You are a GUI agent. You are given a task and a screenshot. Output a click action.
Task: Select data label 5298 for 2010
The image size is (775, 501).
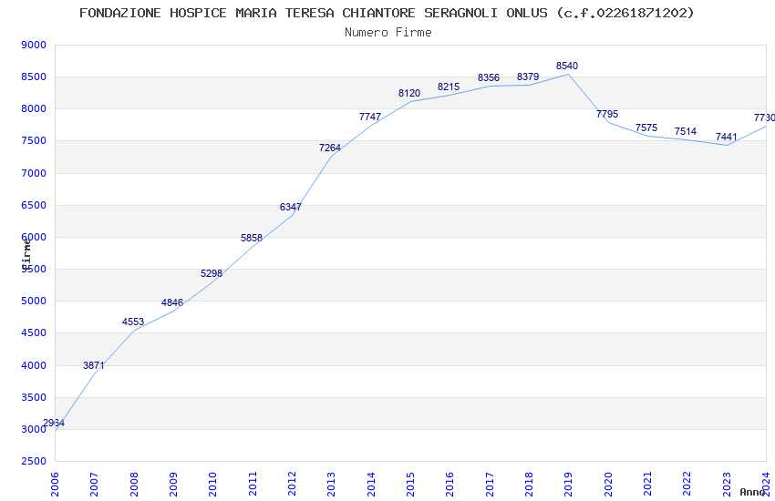pos(212,273)
